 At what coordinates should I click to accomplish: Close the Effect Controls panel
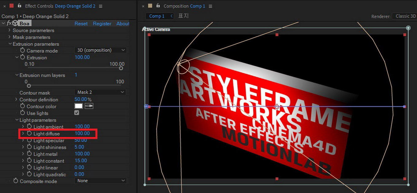tap(5, 6)
